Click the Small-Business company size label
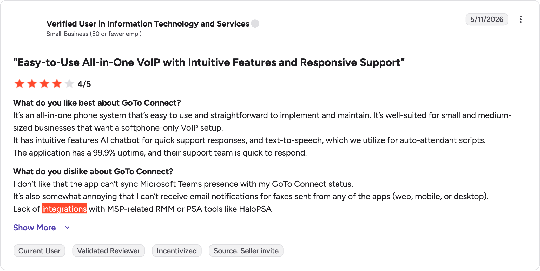Viewport: 540px width, 271px height. 94,34
